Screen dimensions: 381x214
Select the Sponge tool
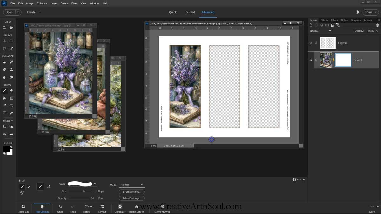click(x=11, y=77)
